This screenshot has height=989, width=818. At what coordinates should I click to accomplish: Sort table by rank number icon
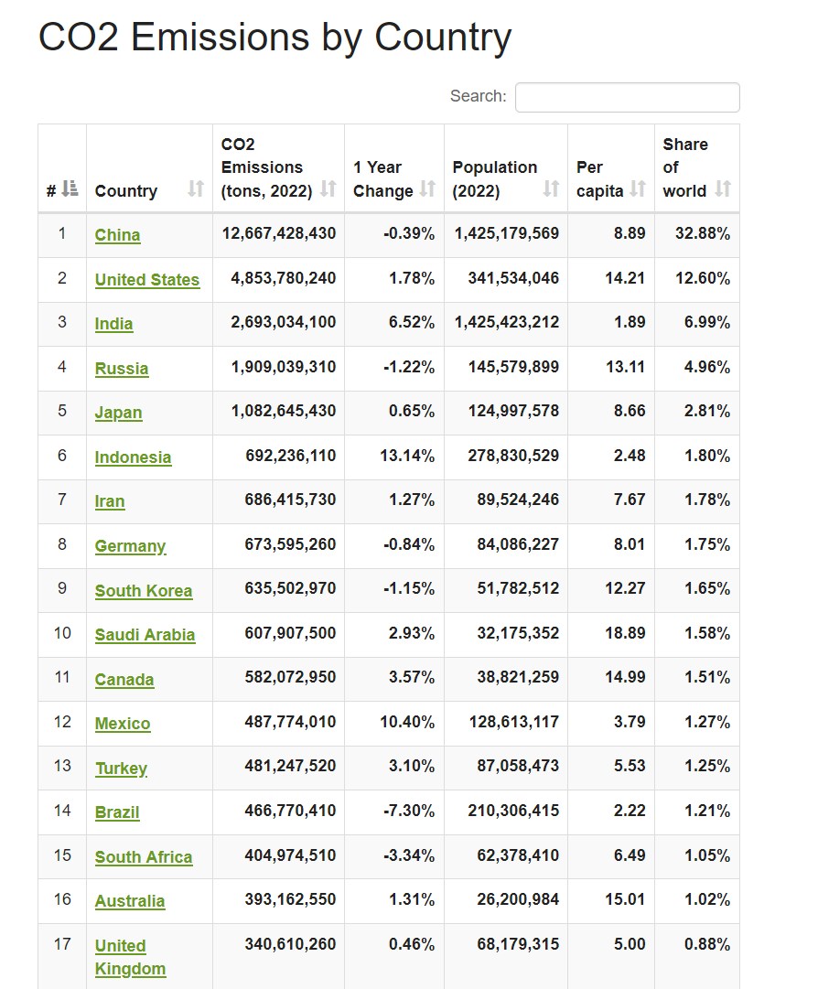point(70,190)
